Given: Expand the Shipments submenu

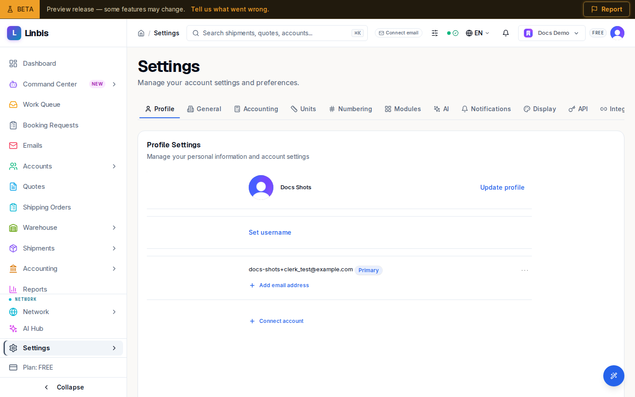Looking at the screenshot, I should (114, 248).
